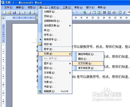The width and height of the screenshot is (130, 107).
Task: Click the tab stop type selector at the ruler corner
Action: tap(3, 18)
